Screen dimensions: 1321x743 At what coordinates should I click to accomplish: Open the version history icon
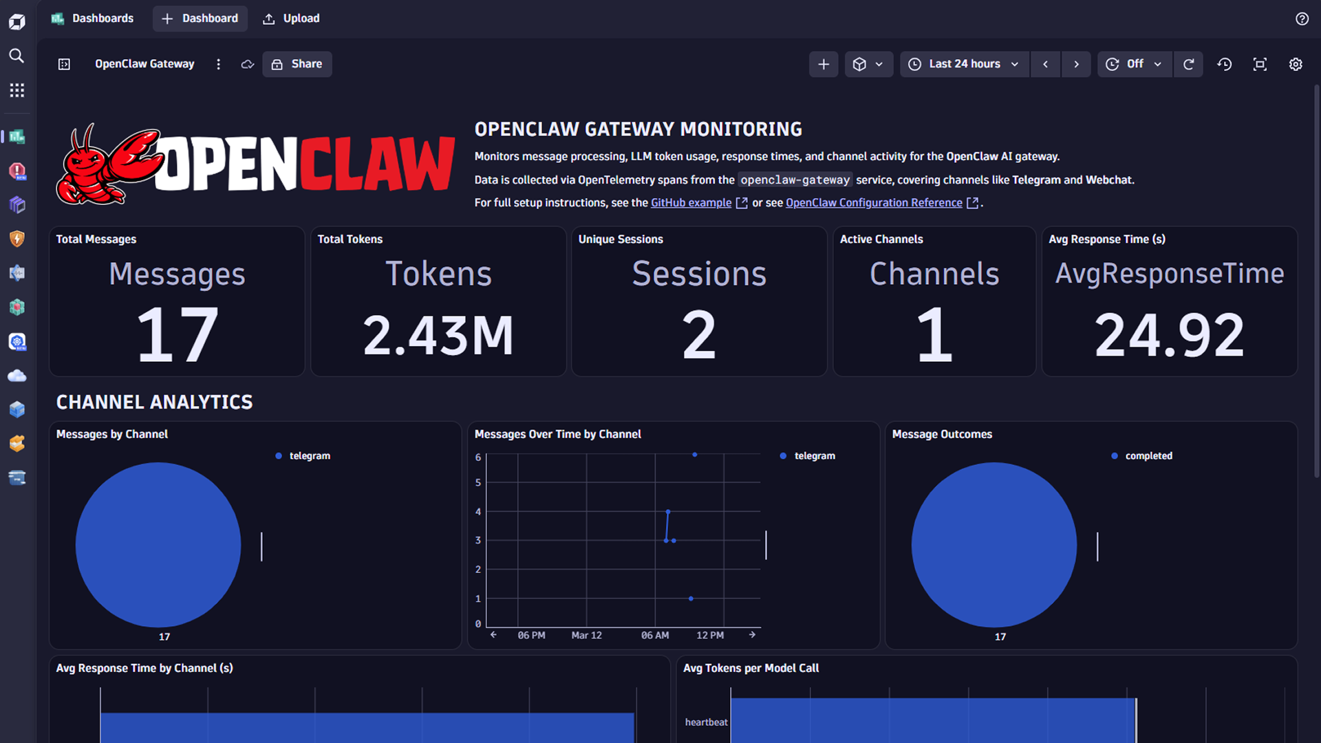point(1225,64)
